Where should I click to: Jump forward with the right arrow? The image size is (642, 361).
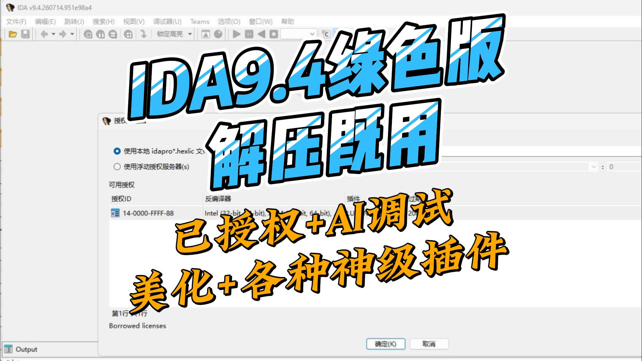pos(63,34)
